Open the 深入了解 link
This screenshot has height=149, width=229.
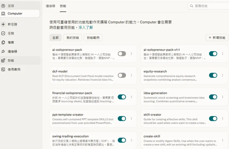click(86, 27)
